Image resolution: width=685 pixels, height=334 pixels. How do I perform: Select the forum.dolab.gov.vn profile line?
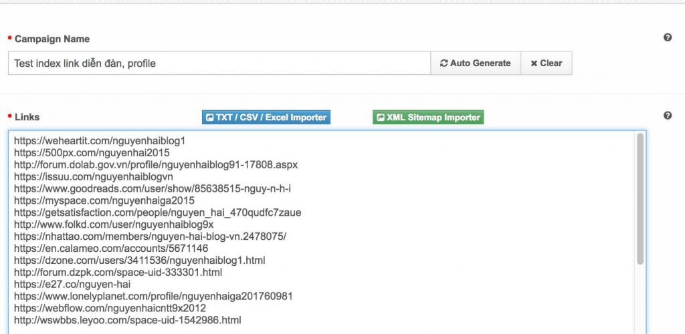156,165
